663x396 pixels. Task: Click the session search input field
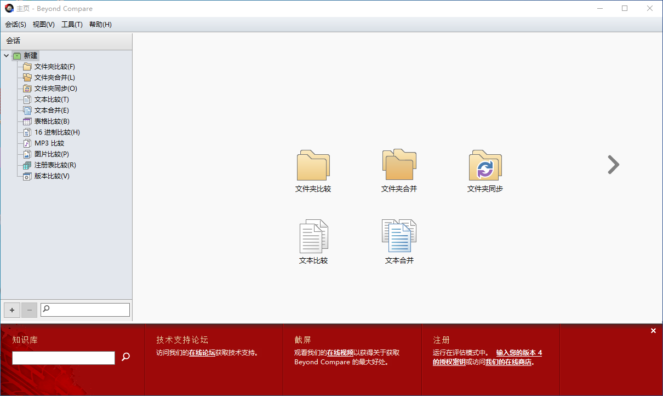click(x=85, y=310)
